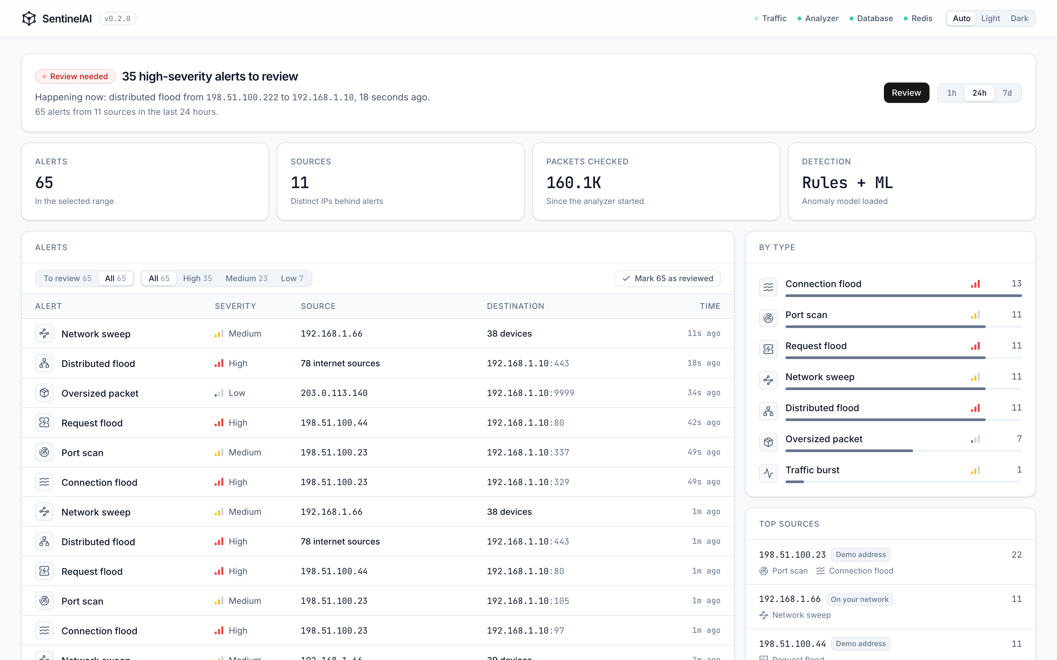
Task: Show To review 65 alerts
Action: 68,279
